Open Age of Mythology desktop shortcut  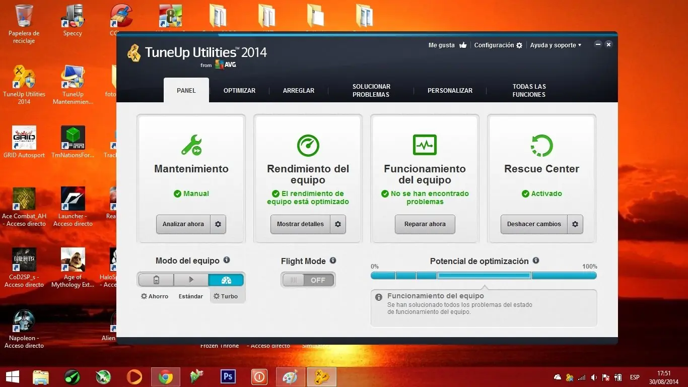(x=73, y=268)
